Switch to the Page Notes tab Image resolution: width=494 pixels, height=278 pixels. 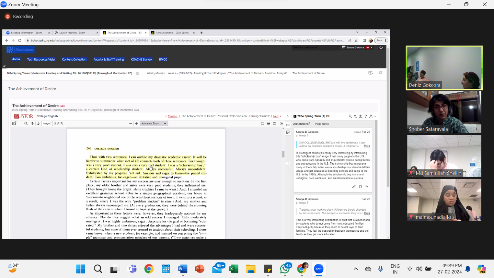322,124
